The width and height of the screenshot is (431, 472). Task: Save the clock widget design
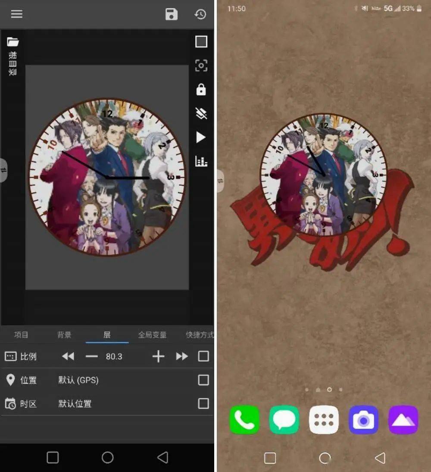tap(171, 14)
